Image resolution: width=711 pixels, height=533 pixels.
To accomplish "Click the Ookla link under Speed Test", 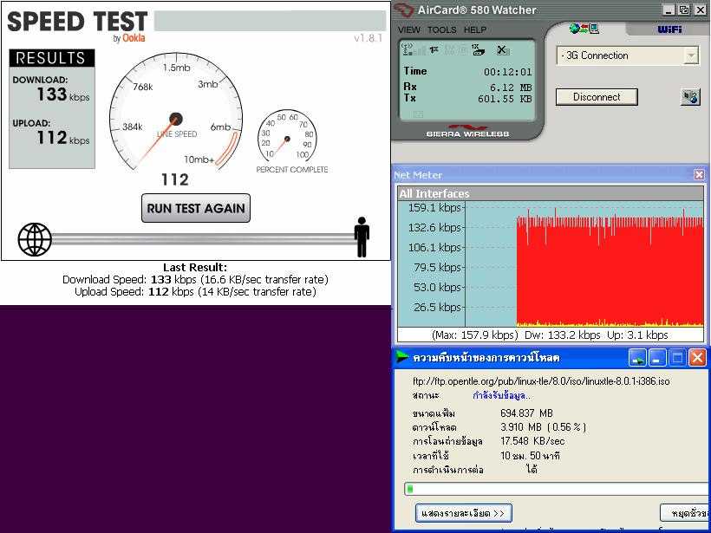I will click(134, 38).
